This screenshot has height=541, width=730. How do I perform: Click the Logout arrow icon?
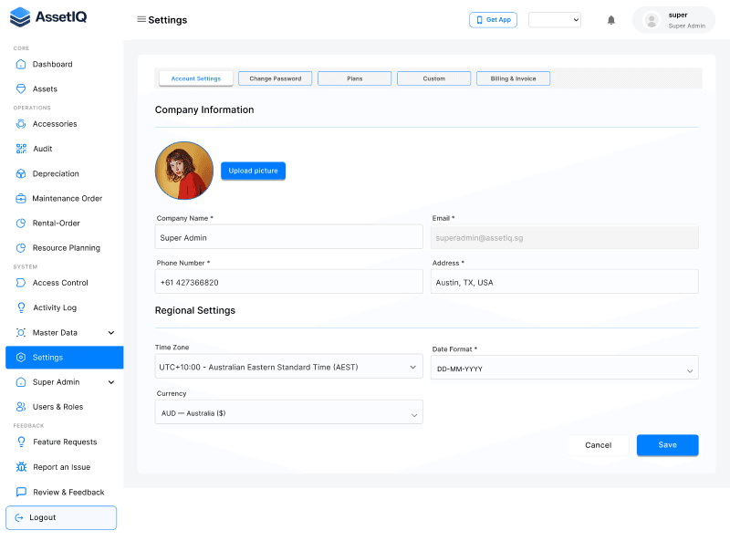[x=19, y=517]
